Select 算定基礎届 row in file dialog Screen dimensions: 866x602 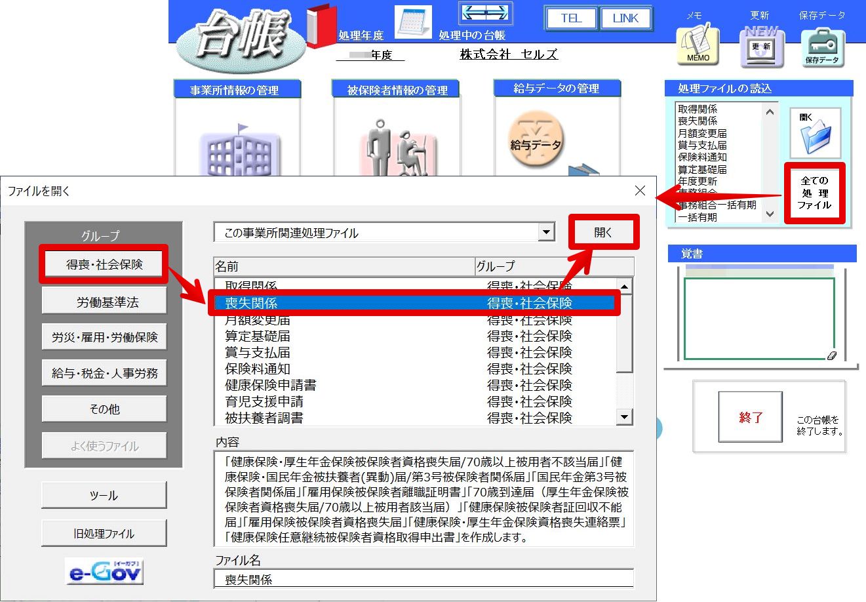click(x=415, y=336)
